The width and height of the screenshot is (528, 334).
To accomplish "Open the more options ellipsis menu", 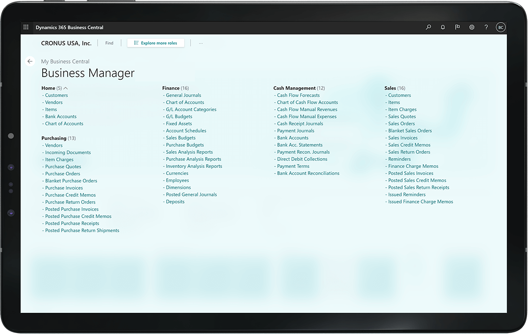I will 201,43.
